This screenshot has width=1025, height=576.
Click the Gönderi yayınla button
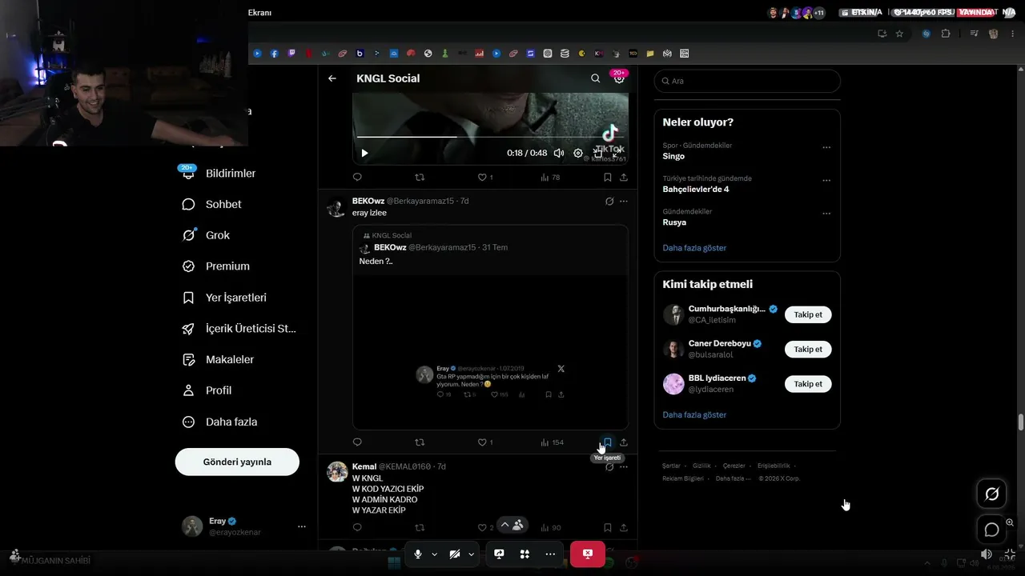coord(237,462)
